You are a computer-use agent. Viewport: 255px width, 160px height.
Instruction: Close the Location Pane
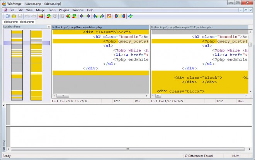pyautogui.click(x=49, y=27)
